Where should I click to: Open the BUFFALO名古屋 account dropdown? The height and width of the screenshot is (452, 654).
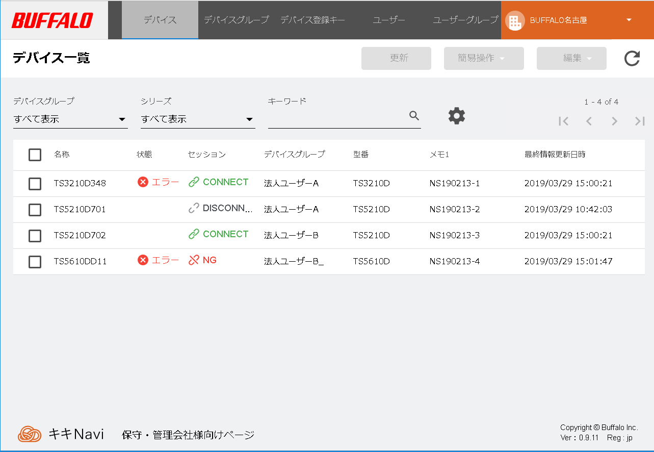coord(577,20)
